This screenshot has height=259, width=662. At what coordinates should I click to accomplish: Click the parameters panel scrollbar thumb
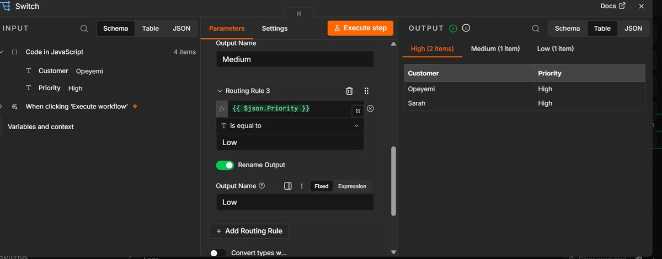[393, 181]
